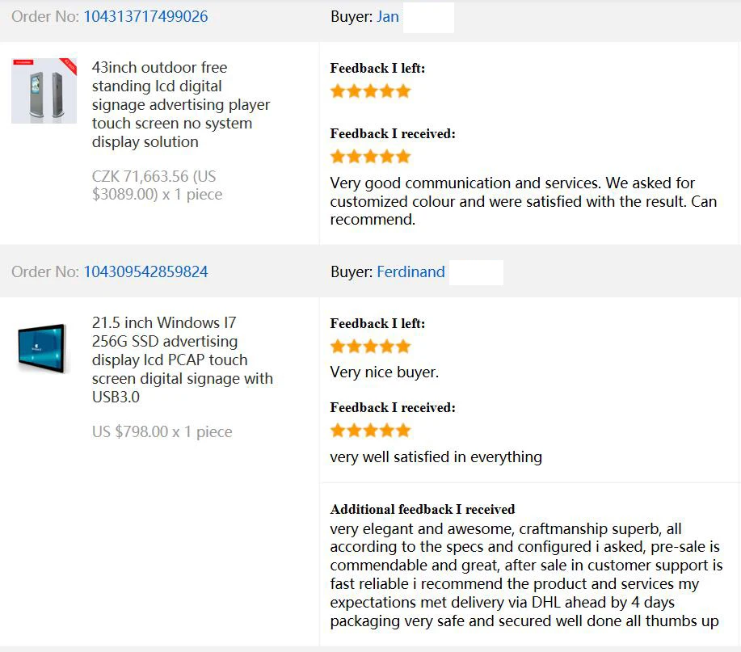Open buyer Jan's profile

point(388,16)
